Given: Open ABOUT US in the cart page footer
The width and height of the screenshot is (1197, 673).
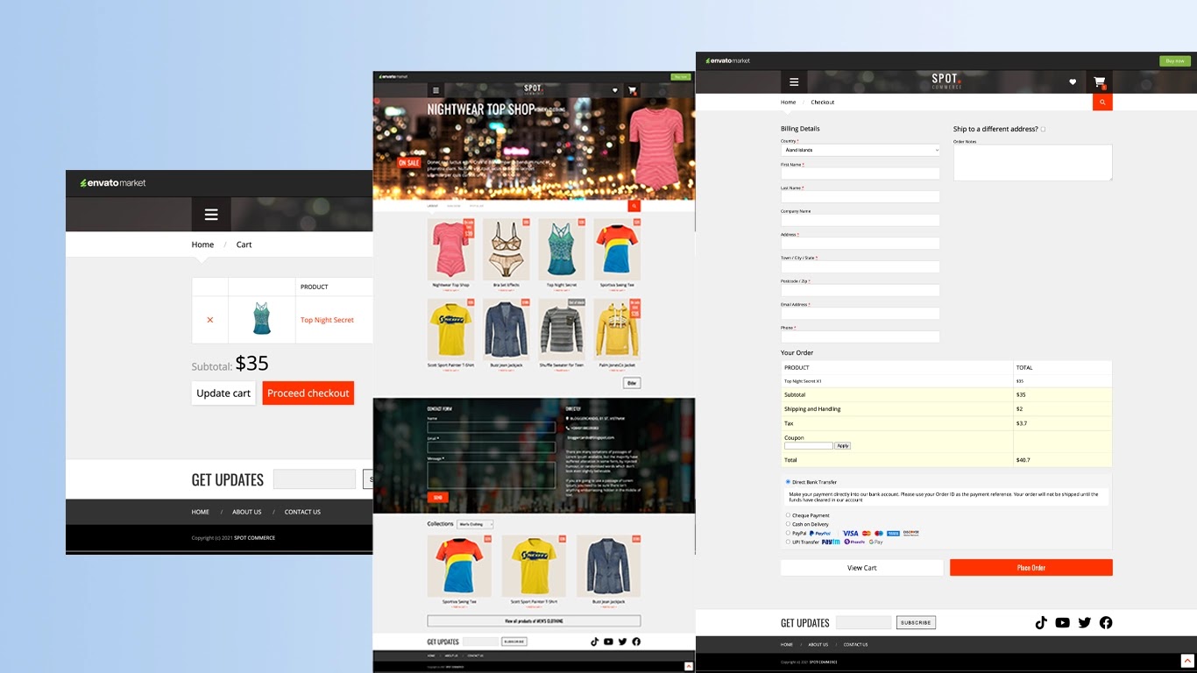Looking at the screenshot, I should point(246,512).
